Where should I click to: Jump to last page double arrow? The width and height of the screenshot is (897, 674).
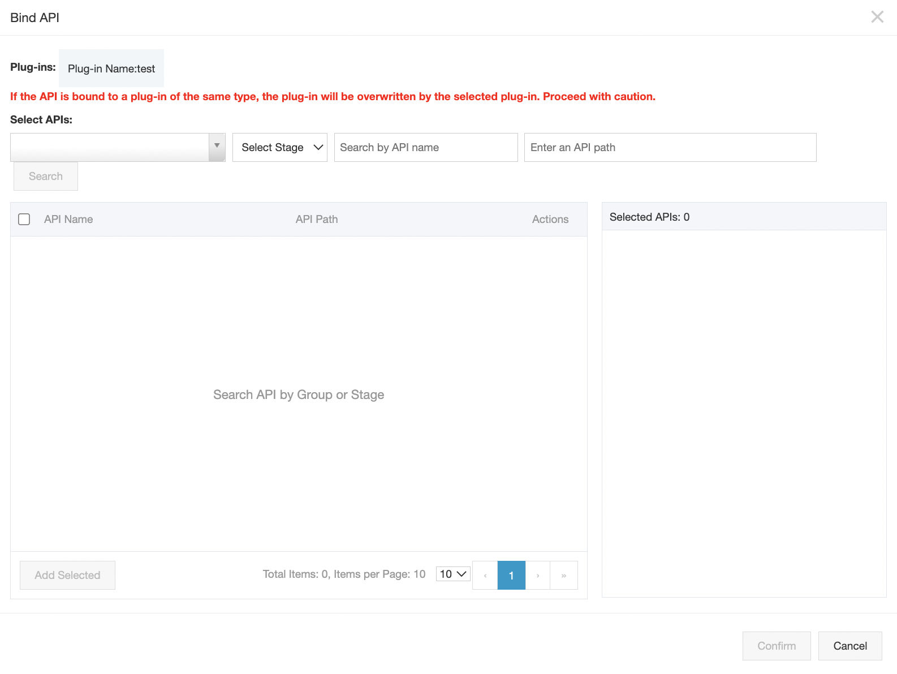click(x=564, y=575)
